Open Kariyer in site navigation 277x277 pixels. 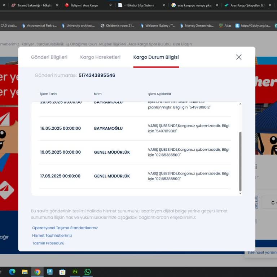coord(28,44)
